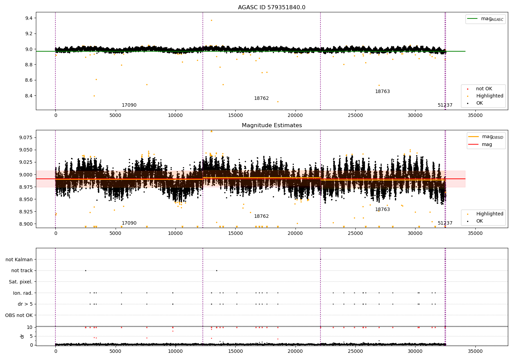Click obsid label 17090 in Magnitude Estimates plot

129,223
